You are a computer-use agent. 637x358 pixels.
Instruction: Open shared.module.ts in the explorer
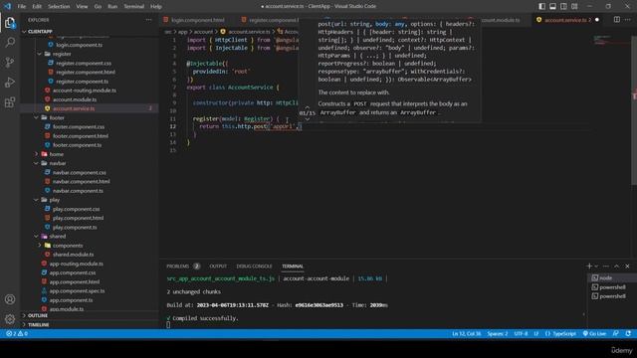(x=73, y=255)
